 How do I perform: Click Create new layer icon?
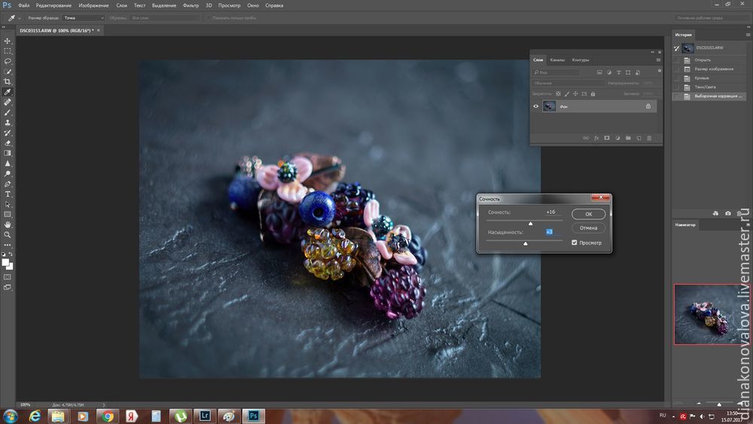point(639,139)
